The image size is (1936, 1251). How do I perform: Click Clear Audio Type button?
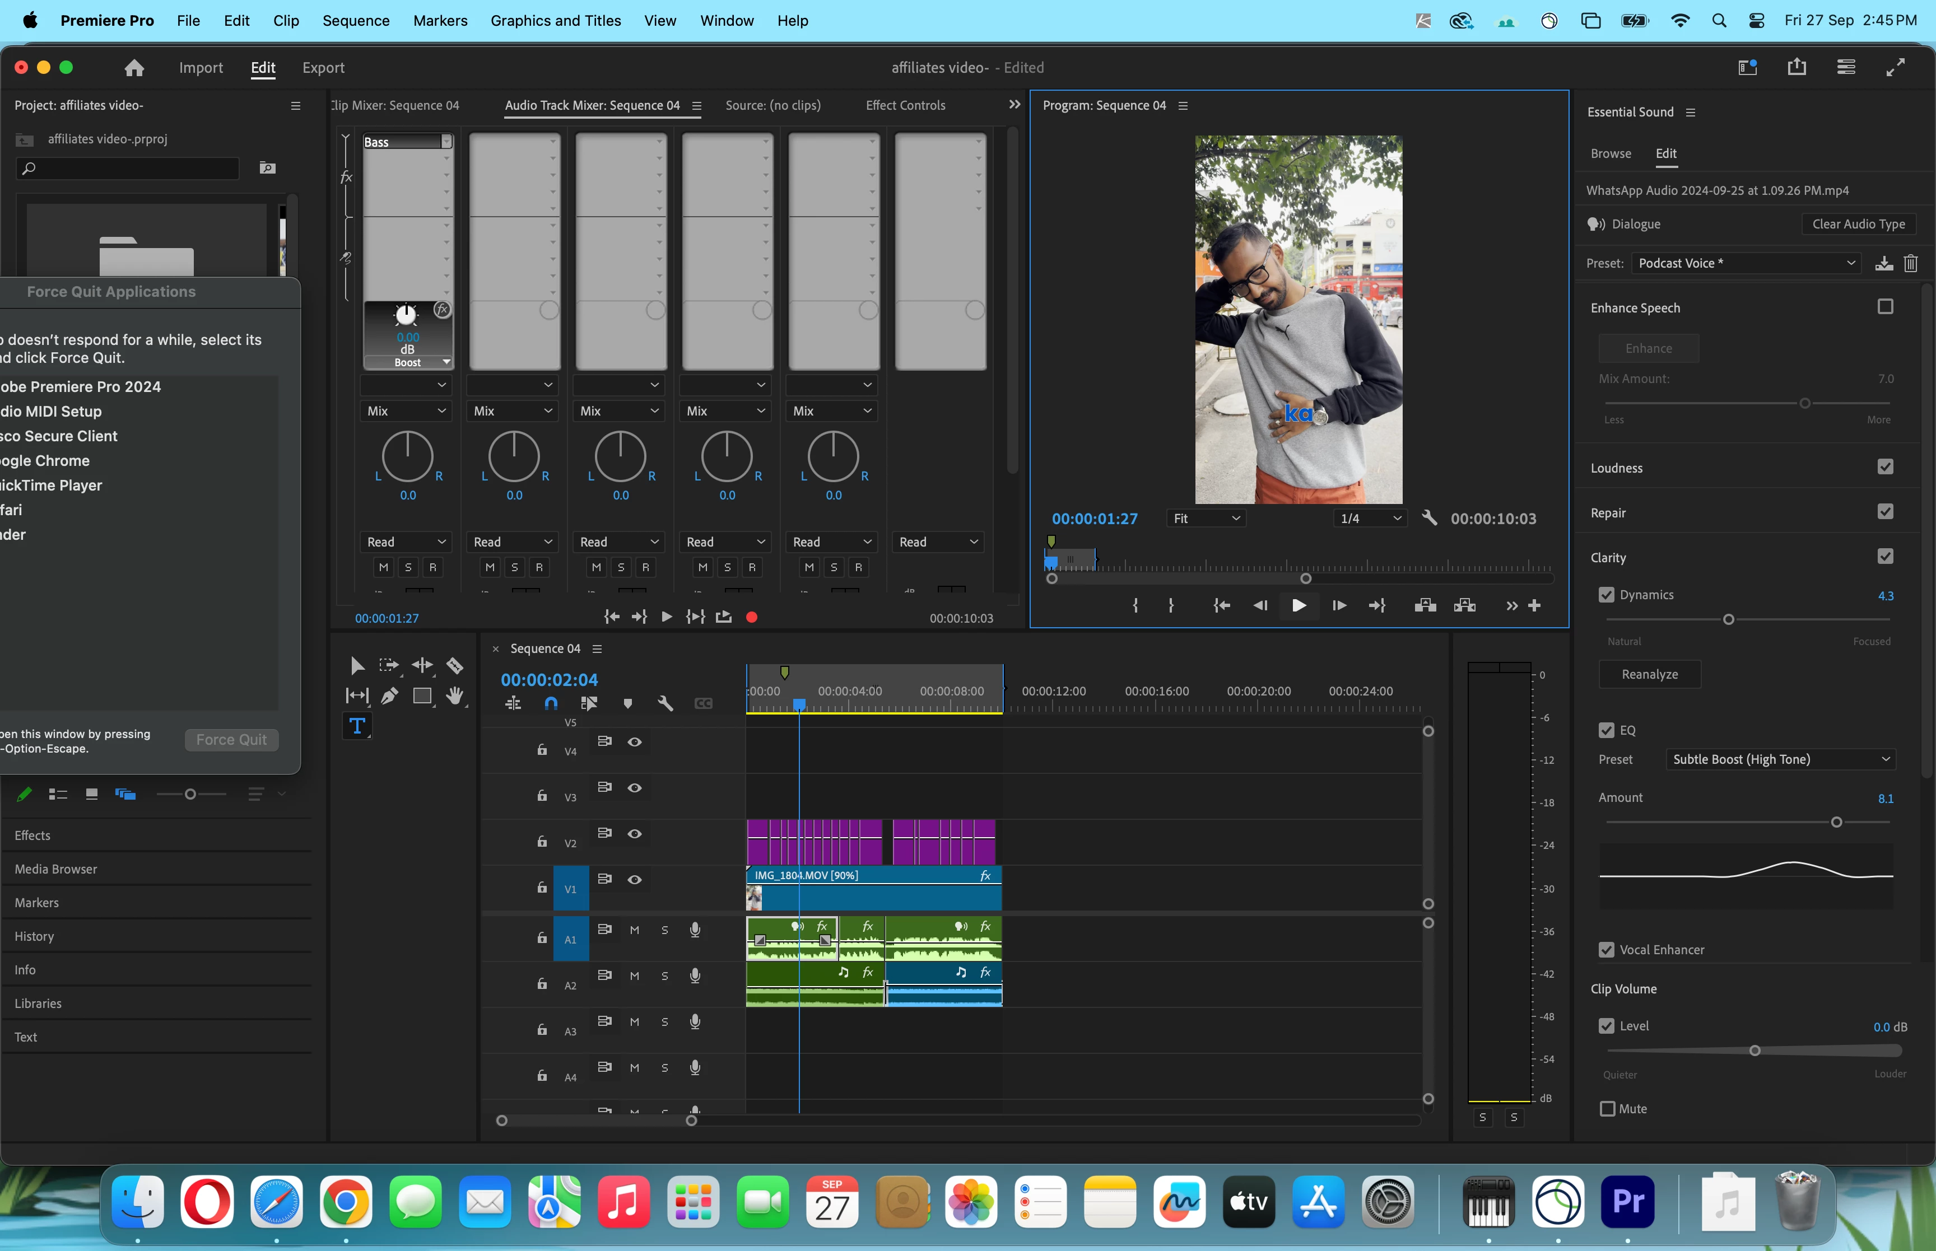tap(1858, 224)
